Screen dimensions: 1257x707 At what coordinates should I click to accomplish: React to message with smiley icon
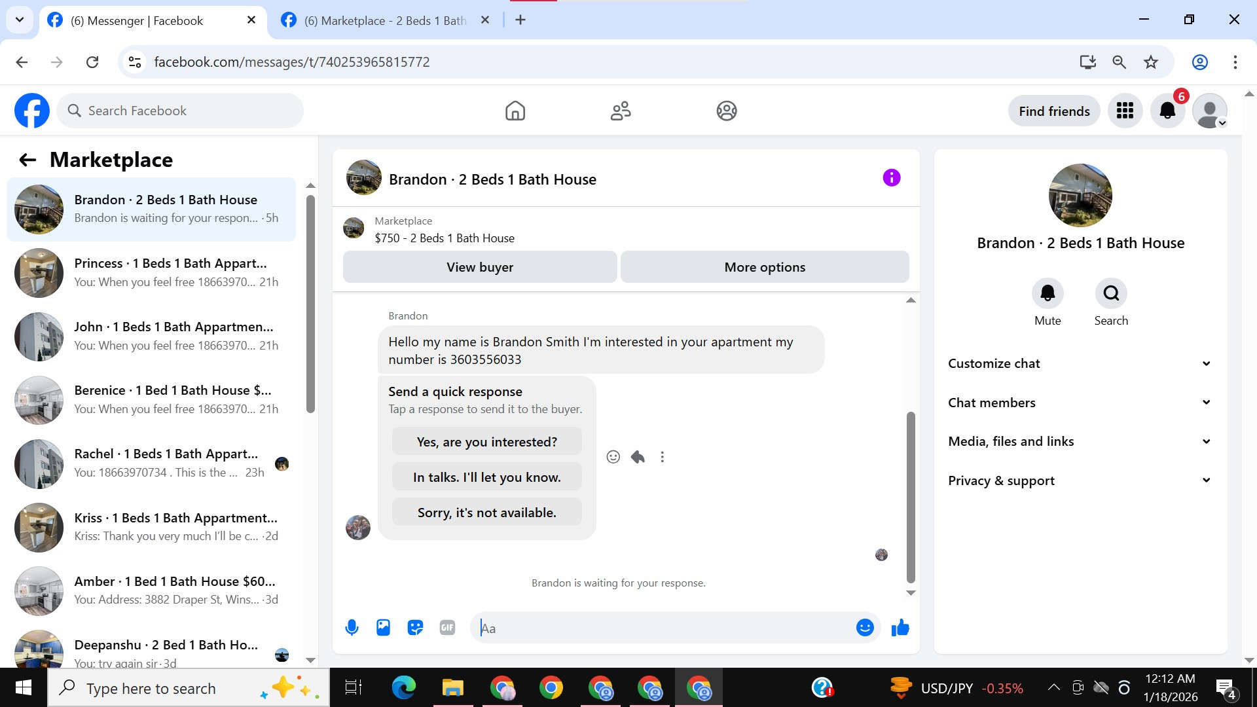click(x=613, y=457)
